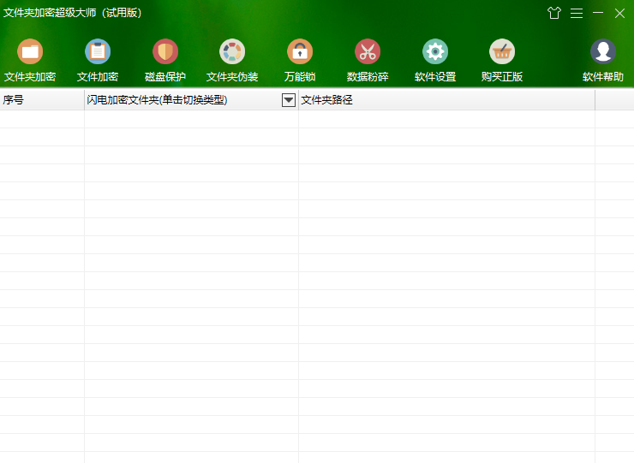Select the 文件夹伪装 folder disguise tool
634x463 pixels.
232,53
